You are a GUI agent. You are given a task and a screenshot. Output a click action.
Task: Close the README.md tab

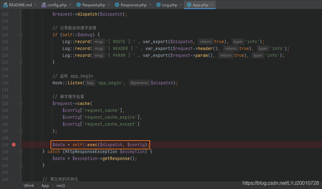(35, 5)
